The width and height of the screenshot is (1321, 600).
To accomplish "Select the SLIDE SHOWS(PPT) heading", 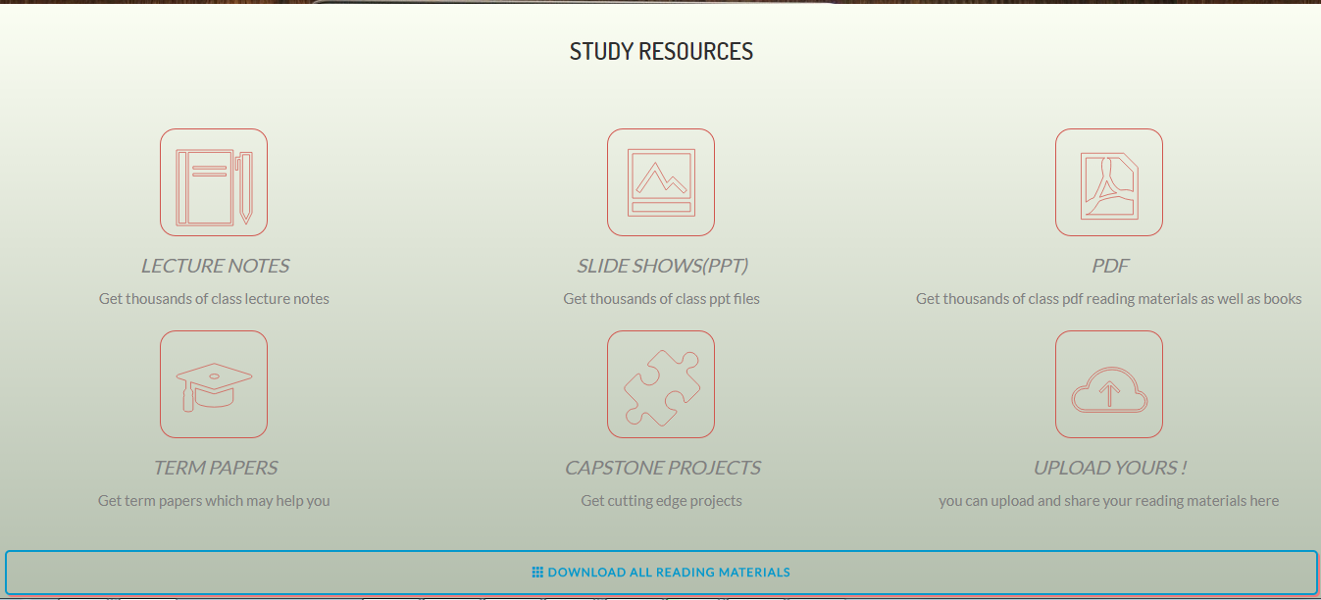I will [662, 266].
